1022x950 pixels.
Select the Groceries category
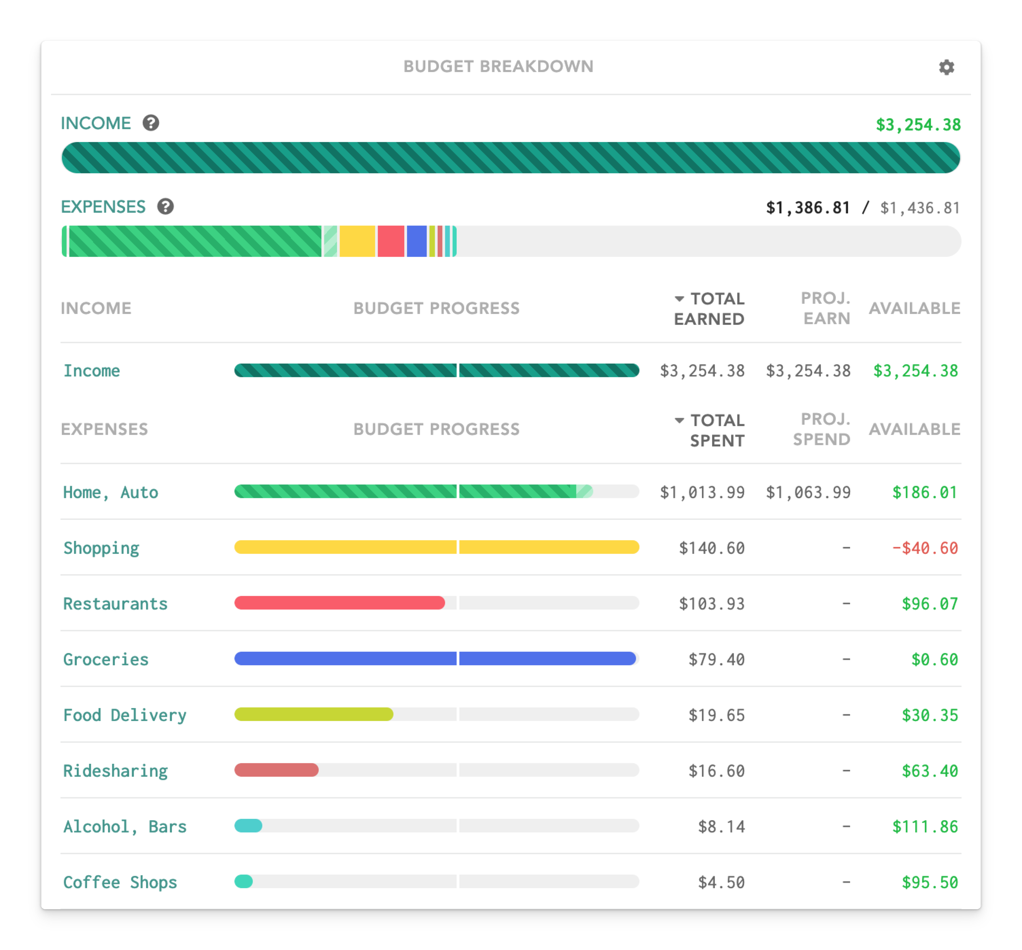[106, 659]
